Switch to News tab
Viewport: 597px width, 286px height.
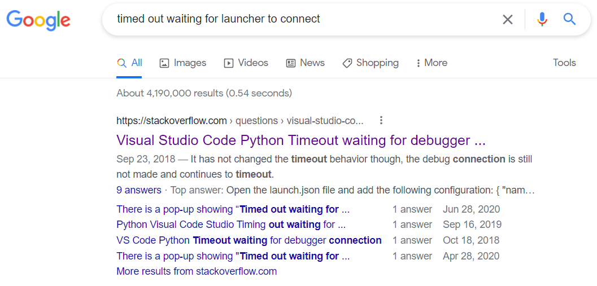(306, 63)
